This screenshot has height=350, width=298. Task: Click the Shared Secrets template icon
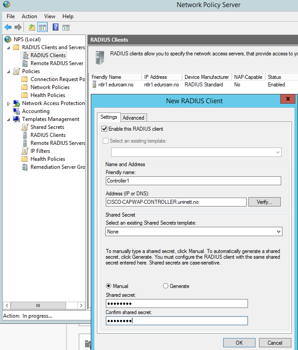coord(25,127)
